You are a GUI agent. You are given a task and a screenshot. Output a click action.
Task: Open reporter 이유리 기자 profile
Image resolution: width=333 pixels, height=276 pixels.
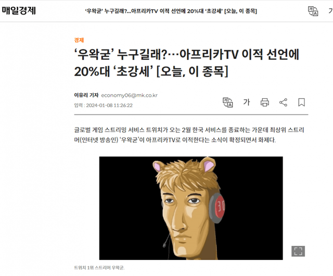tap(86, 95)
